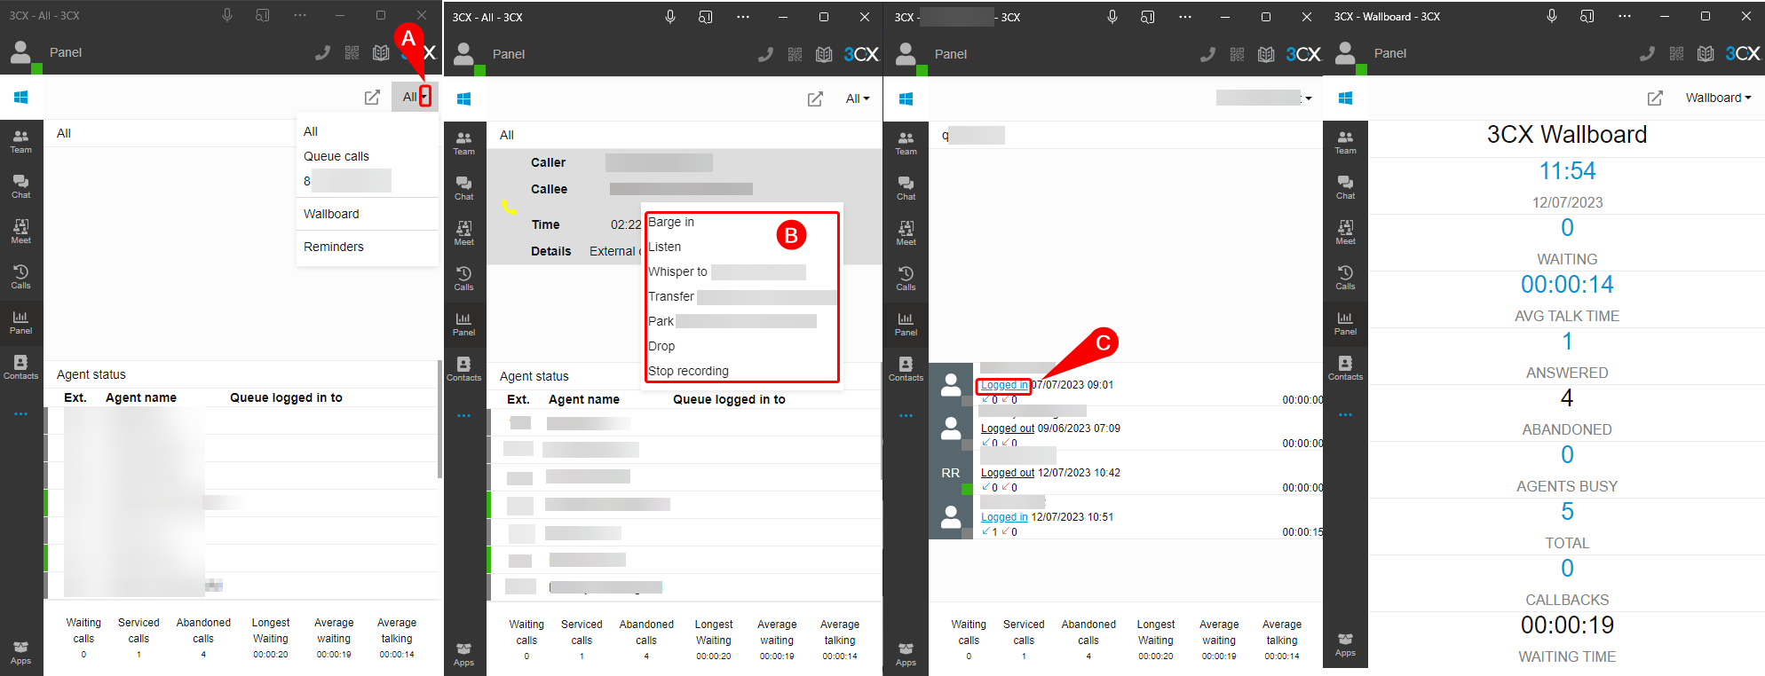Open title bar three-dots menu in the Wallboard window
This screenshot has height=676, width=1765.
click(x=1624, y=16)
